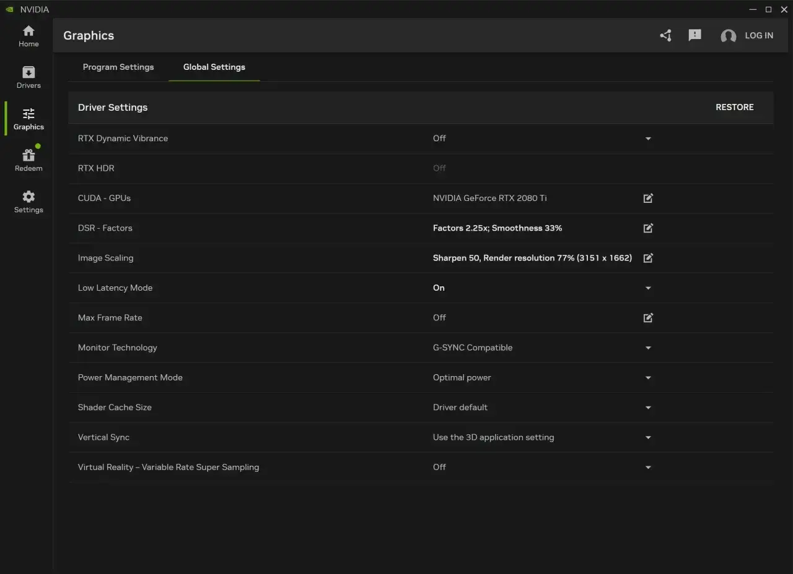Select Graphics in the sidebar
The image size is (793, 574).
tap(28, 119)
